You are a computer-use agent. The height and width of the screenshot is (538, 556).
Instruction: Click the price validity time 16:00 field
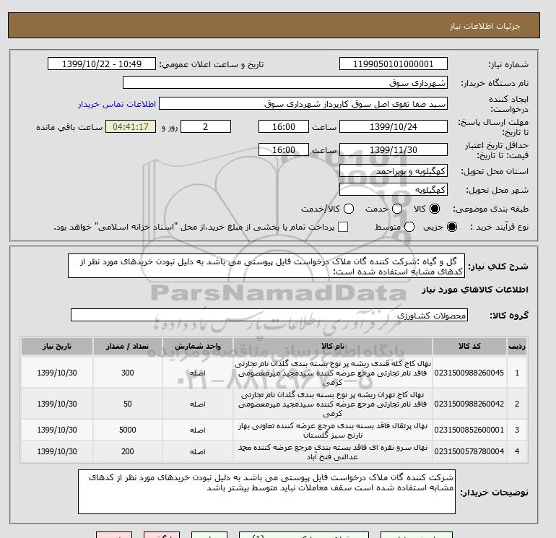(284, 149)
